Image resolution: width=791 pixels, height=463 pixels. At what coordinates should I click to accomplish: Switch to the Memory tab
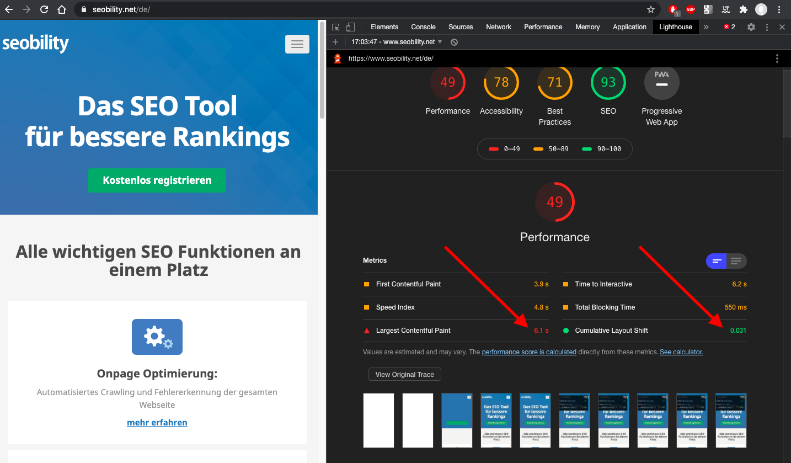pos(587,27)
